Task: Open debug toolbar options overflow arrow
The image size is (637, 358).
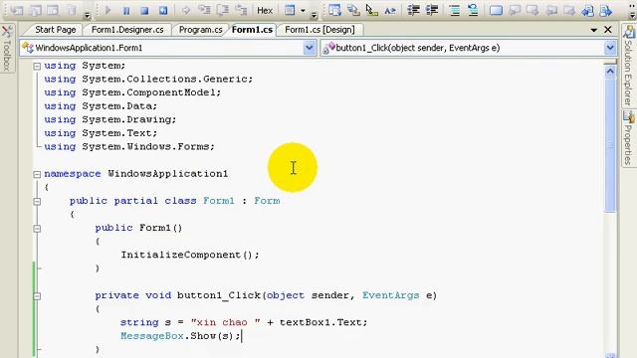Action: coord(314,16)
